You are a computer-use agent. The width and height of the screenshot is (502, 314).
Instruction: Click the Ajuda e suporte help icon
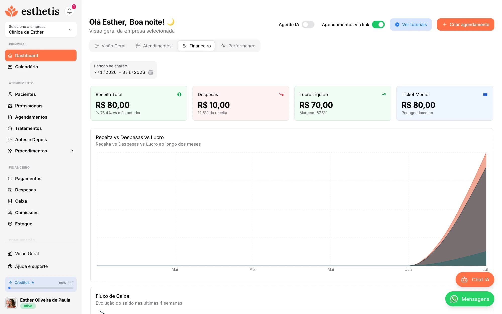10,266
